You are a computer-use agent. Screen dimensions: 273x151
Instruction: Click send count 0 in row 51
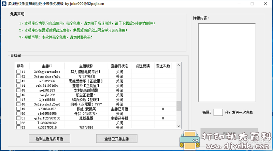[x=163, y=118]
